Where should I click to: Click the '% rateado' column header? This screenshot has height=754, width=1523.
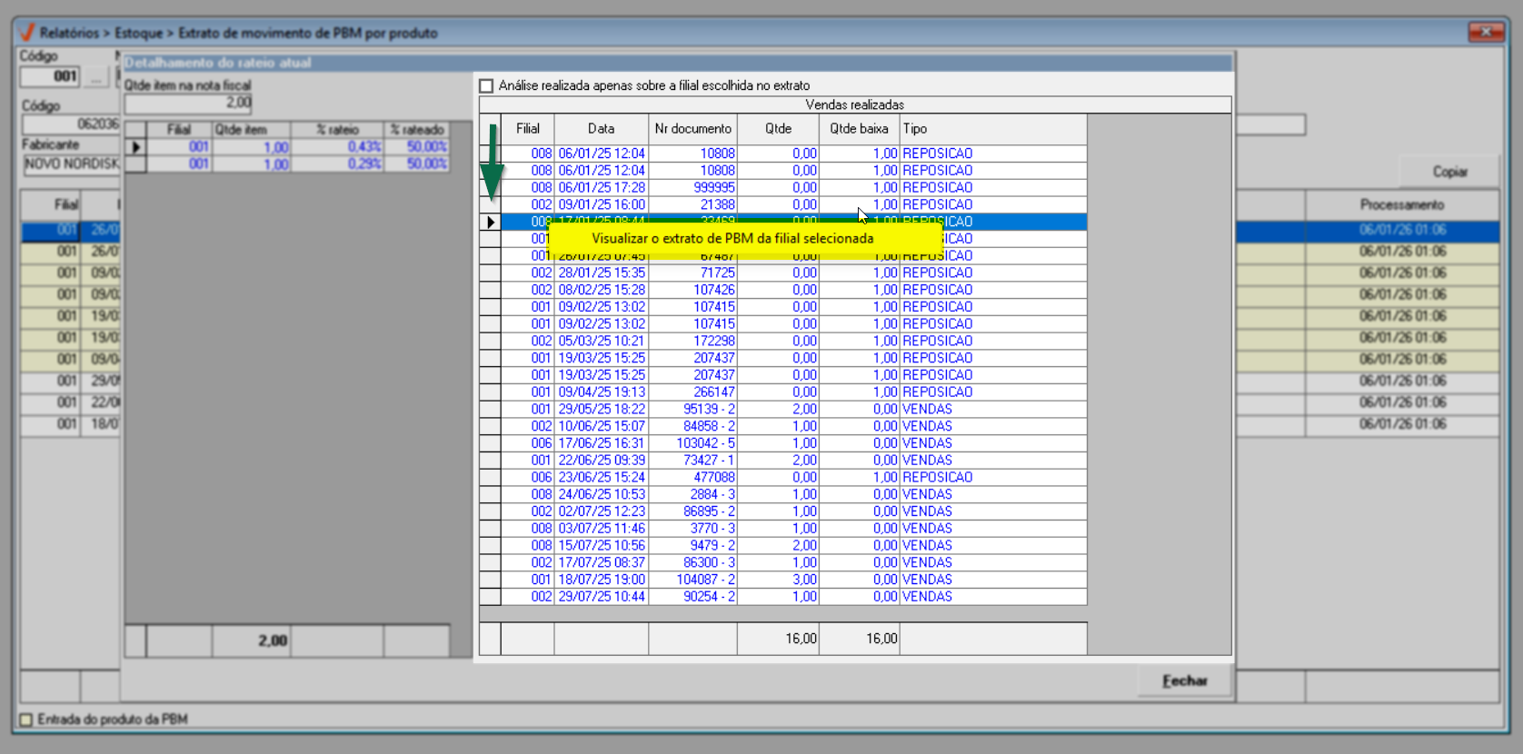click(x=417, y=130)
